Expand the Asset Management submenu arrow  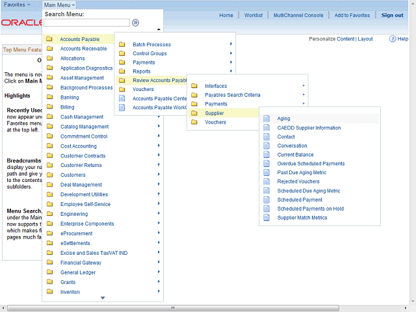coord(159,78)
